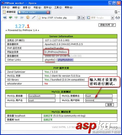The height and width of the screenshot is (135, 122).
Task: Open the address bar history dropdown
Action: (x=83, y=18)
